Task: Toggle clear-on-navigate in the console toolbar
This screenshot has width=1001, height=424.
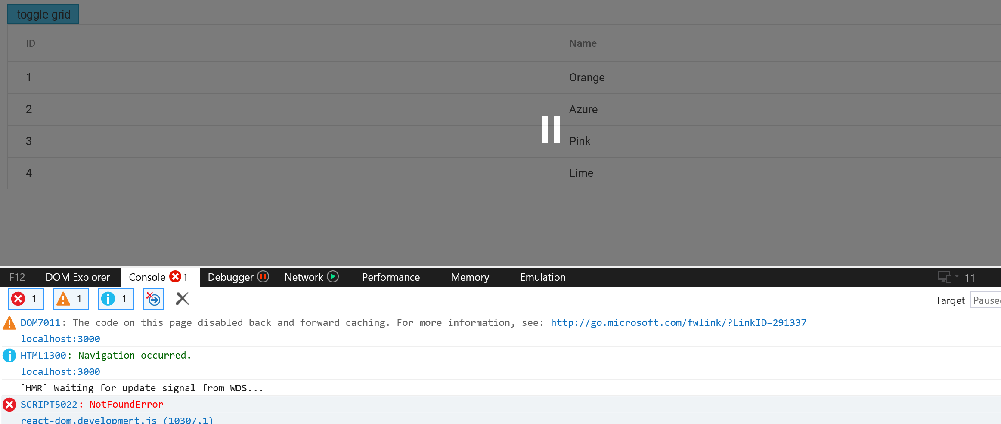Action: pyautogui.click(x=153, y=299)
